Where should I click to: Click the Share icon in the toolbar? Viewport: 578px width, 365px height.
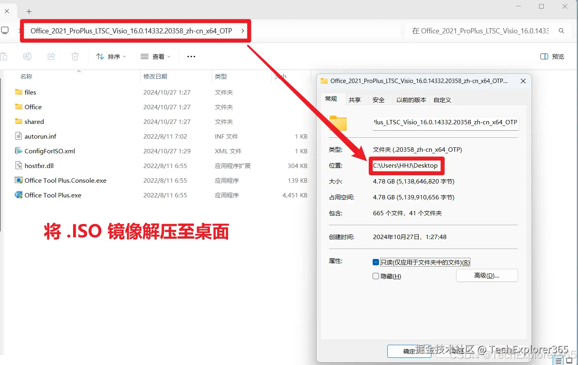[x=51, y=56]
